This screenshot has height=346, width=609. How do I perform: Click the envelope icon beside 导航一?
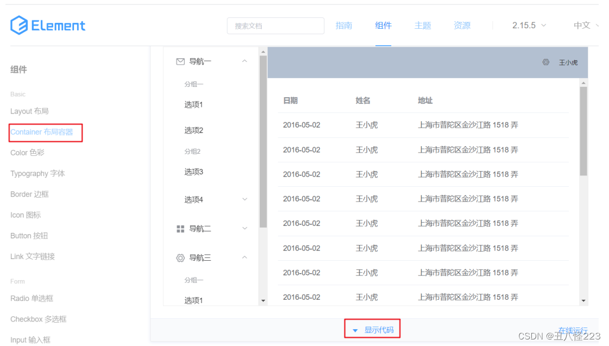(x=180, y=61)
